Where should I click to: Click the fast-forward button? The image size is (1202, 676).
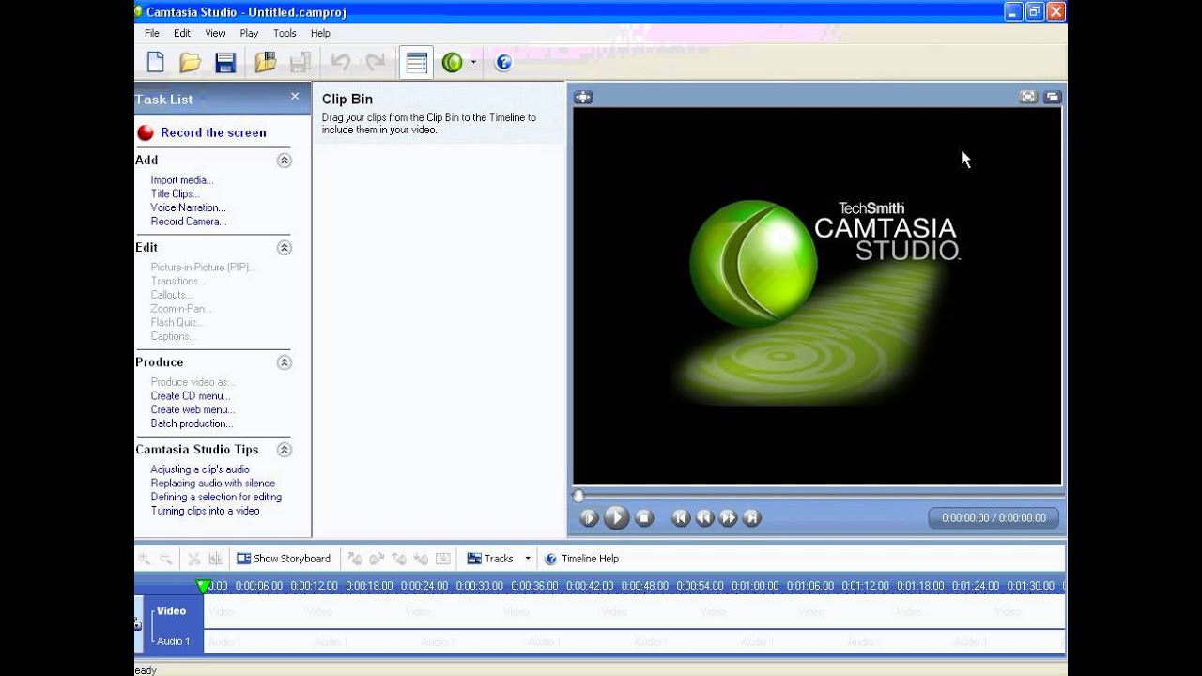728,517
